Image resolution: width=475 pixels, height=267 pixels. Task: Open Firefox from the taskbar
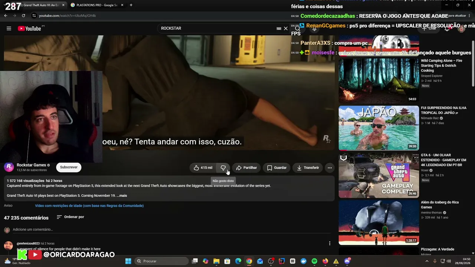[x=325, y=261]
